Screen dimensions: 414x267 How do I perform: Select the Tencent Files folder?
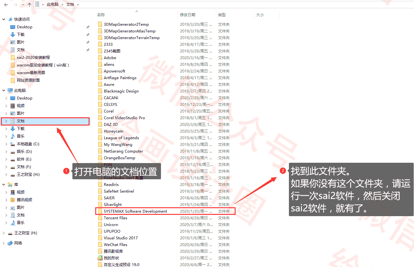[x=116, y=218]
